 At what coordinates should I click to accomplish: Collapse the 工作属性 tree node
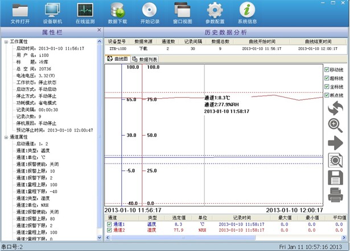[6, 42]
